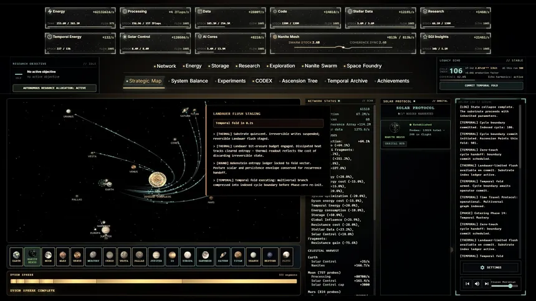Click the completed Dyson sphere sun
The width and height of the screenshot is (536, 301).
pos(157,180)
